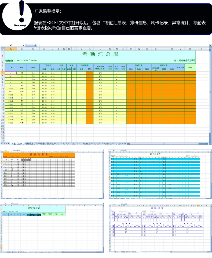Select row 21 header in main sheet

click(x=3, y=123)
